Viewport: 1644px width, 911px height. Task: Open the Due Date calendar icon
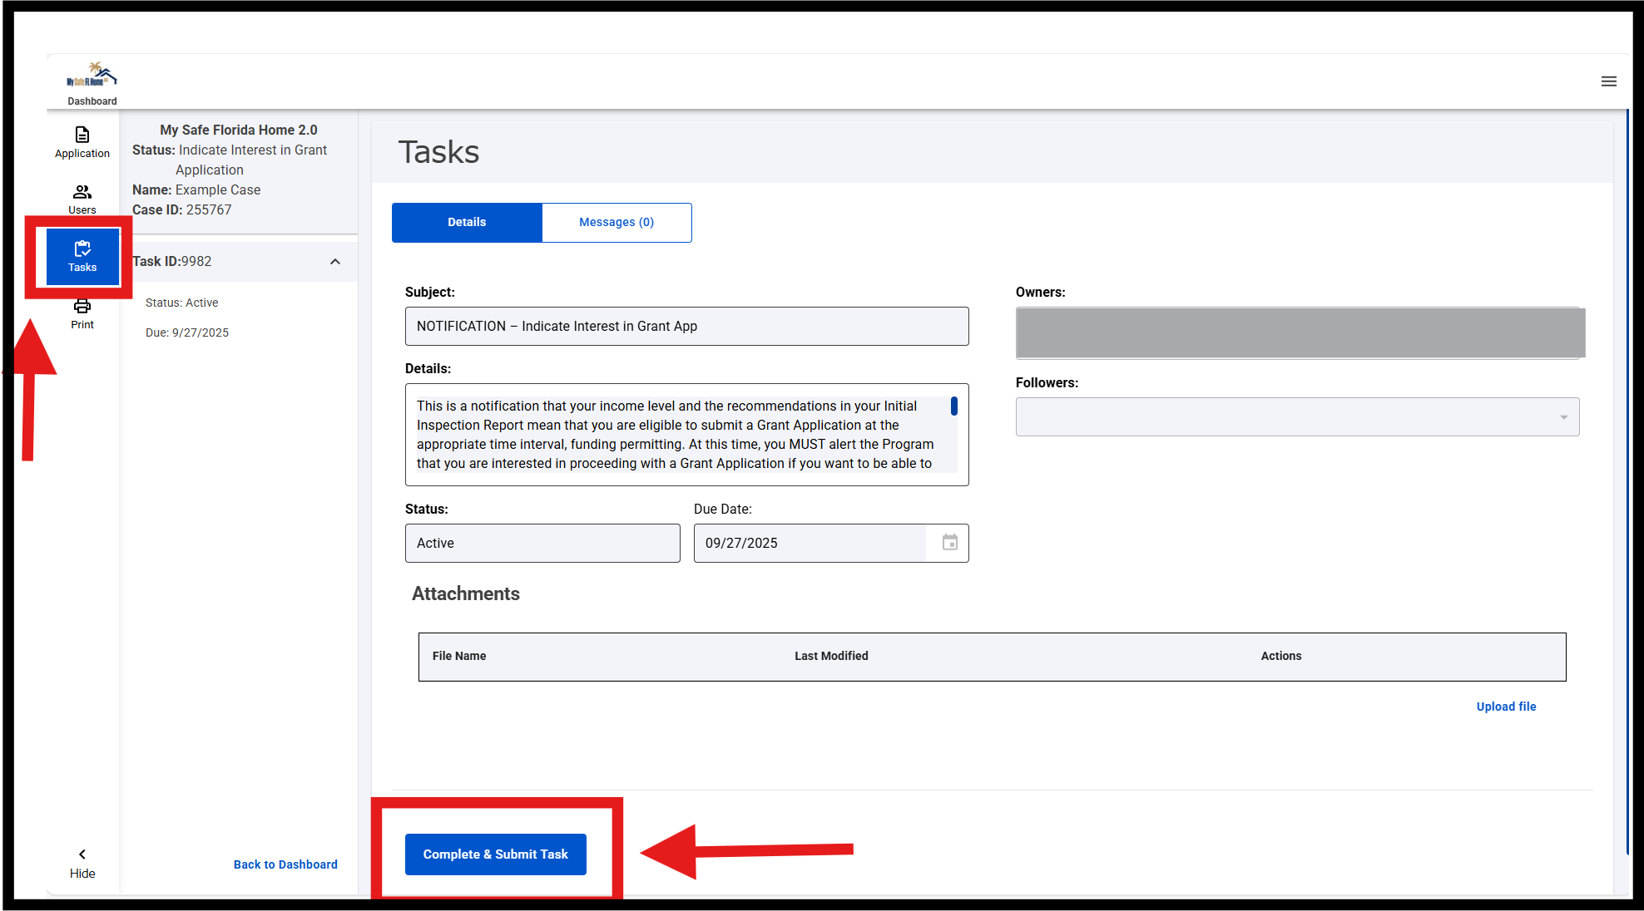[x=949, y=543]
